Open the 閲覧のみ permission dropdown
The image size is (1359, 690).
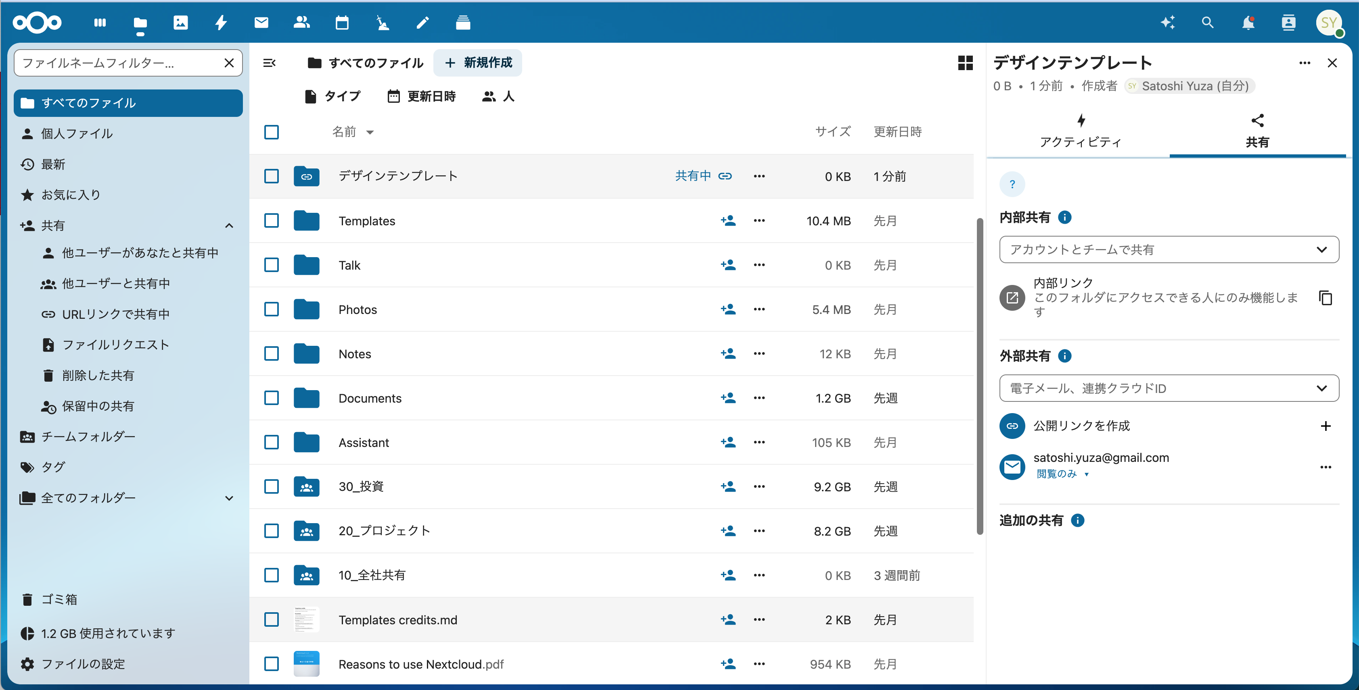pyautogui.click(x=1062, y=474)
